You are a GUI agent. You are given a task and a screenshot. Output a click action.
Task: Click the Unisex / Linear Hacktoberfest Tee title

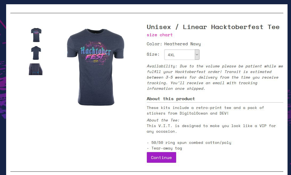click(x=213, y=27)
